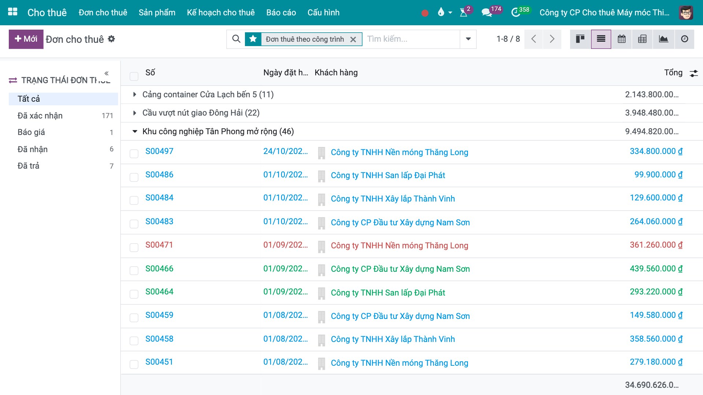Open the Cấu hình menu

pos(323,12)
